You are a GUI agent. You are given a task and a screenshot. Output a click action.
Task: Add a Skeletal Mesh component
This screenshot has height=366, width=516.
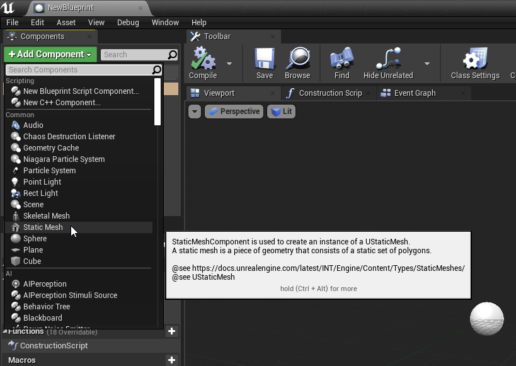point(79,216)
